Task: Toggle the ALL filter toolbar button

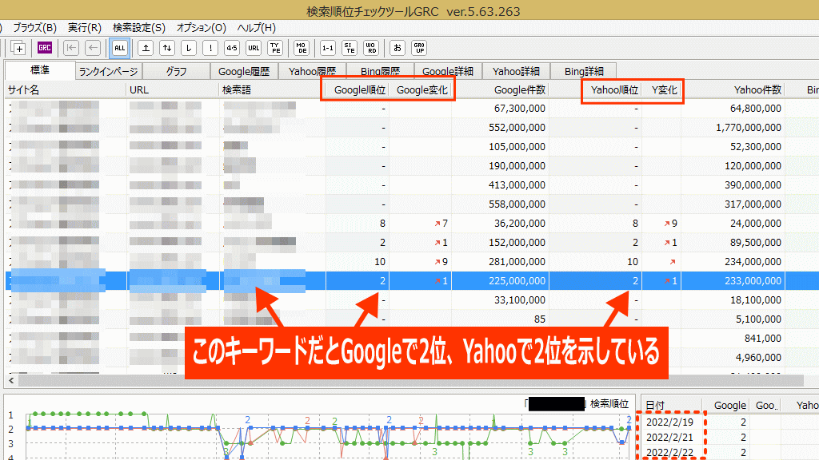Action: 120,48
